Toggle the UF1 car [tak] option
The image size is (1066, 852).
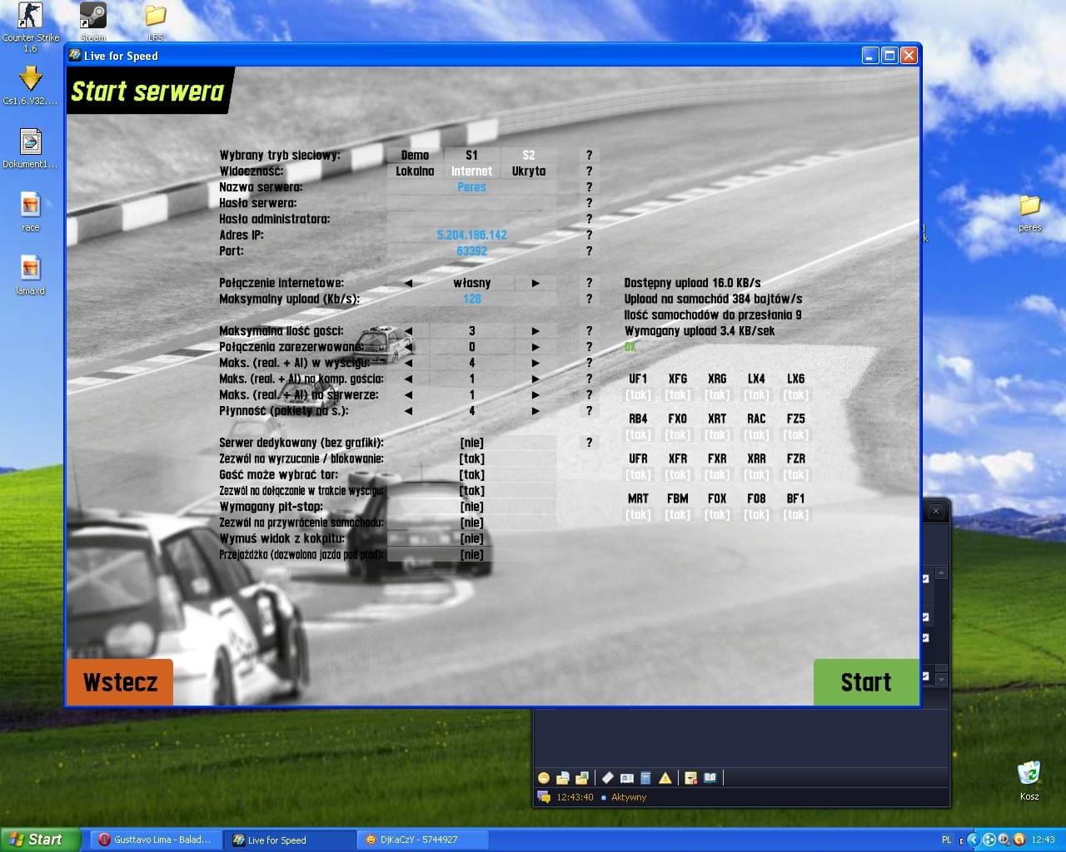tap(638, 395)
